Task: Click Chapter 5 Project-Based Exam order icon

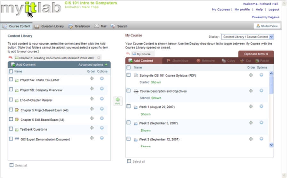Action: click(x=92, y=109)
